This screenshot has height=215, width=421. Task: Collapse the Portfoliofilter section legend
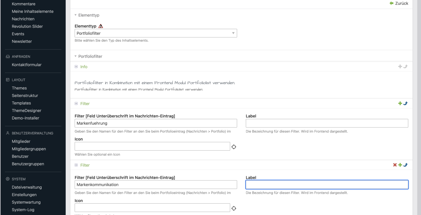pyautogui.click(x=90, y=56)
